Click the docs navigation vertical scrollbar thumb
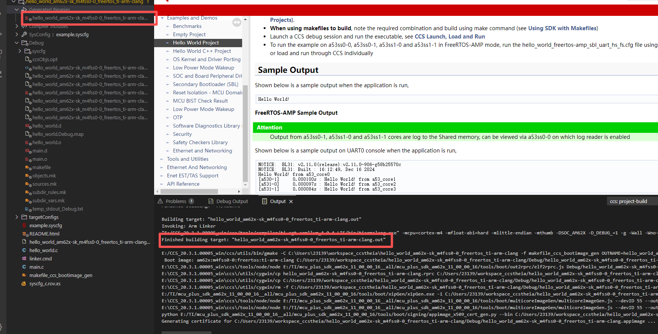The image size is (658, 334). (x=246, y=134)
